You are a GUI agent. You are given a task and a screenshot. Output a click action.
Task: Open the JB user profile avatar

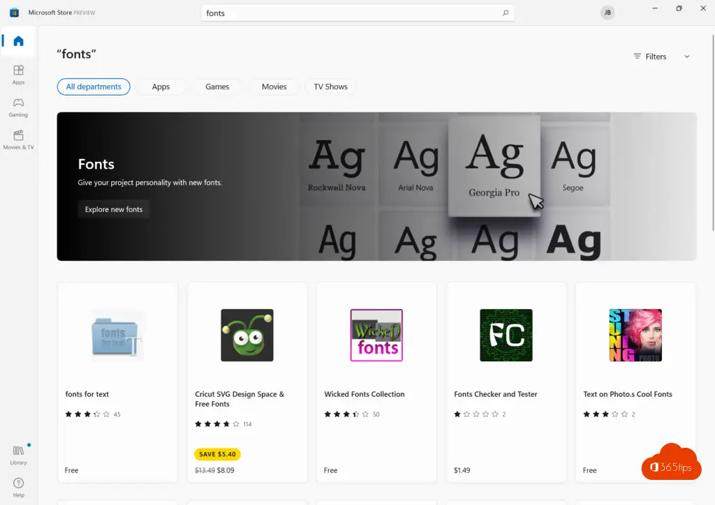[607, 13]
